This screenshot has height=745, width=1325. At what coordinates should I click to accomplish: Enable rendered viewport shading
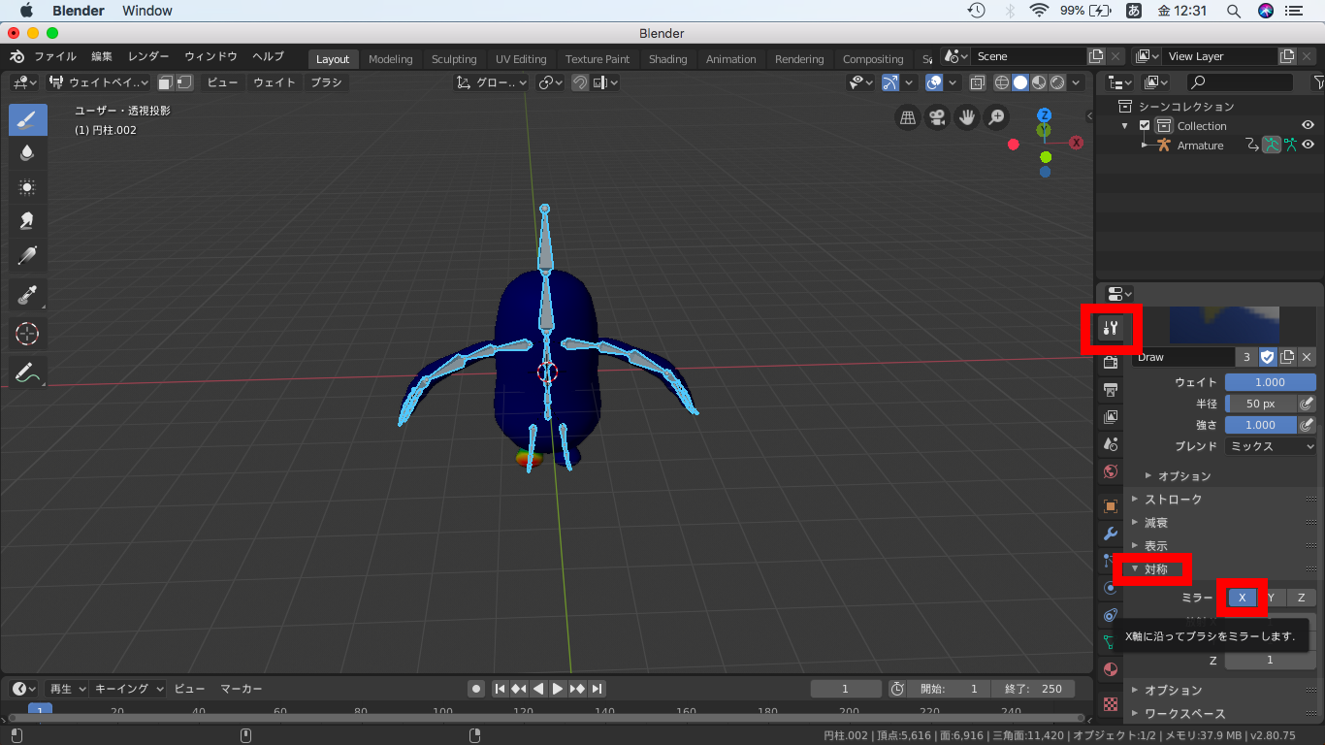click(1057, 82)
